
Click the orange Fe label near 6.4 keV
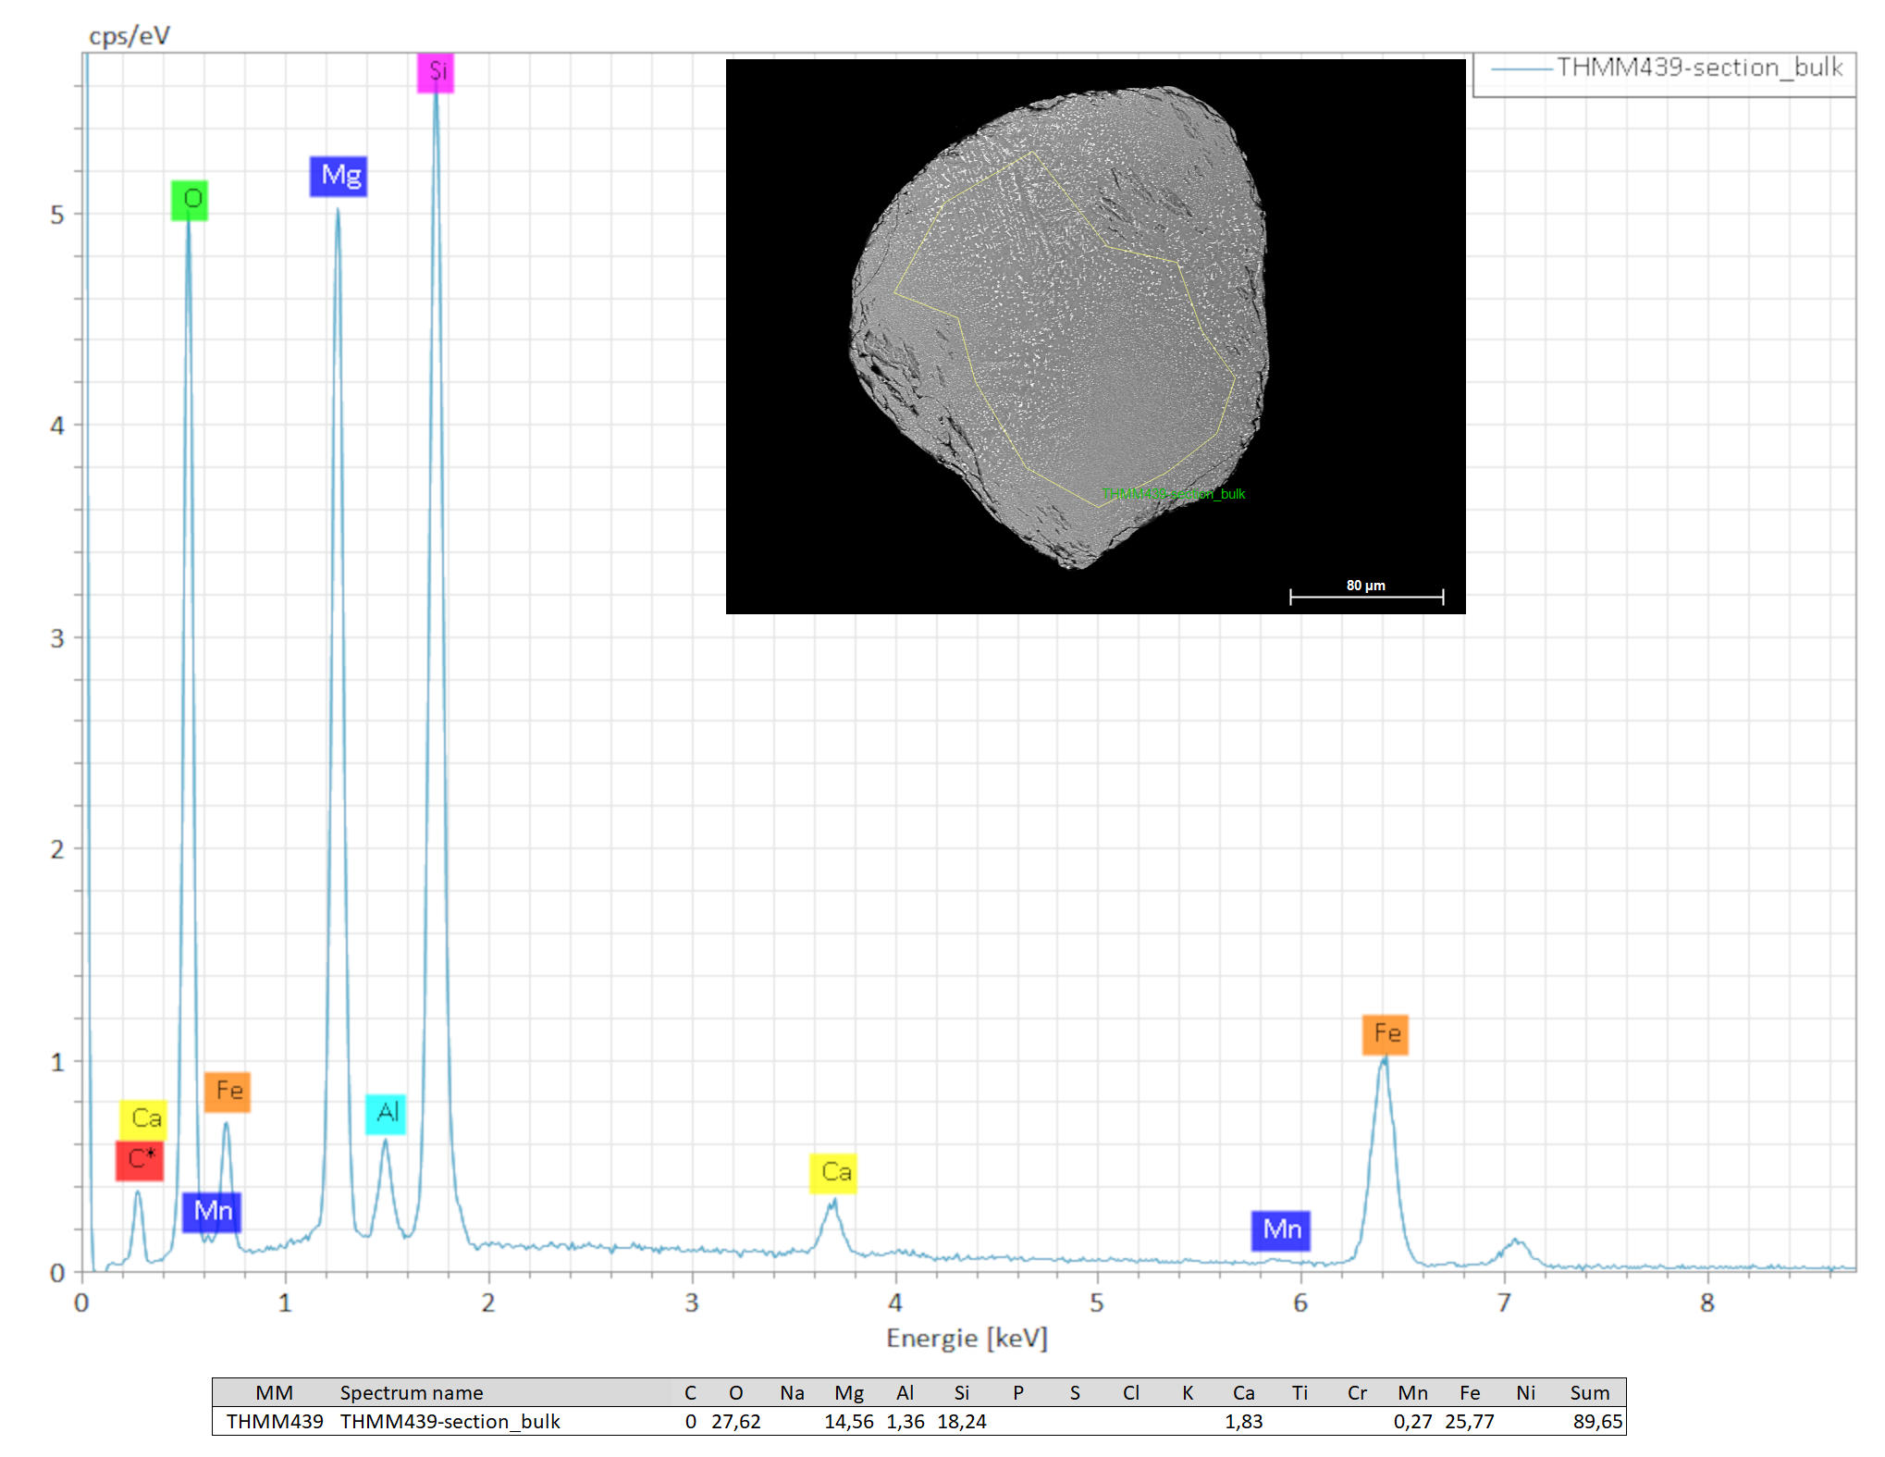click(x=1385, y=1034)
